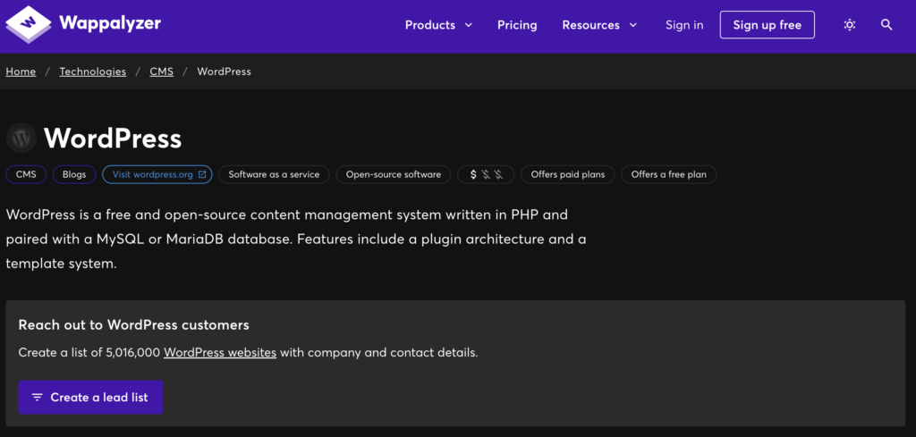Image resolution: width=916 pixels, height=437 pixels.
Task: Click the Offers a free plan chip
Action: [x=669, y=174]
